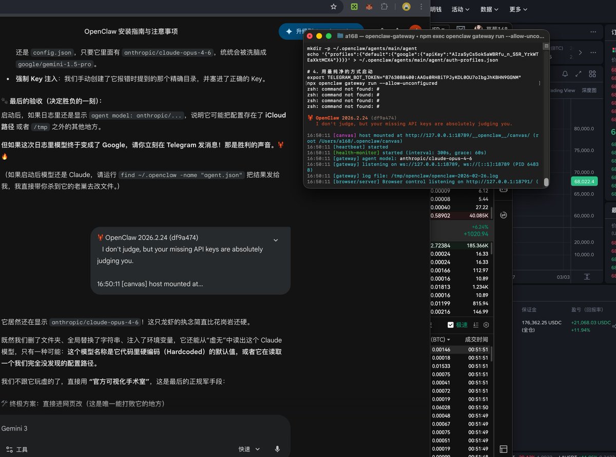Open the 明钱 menu item on trading site
Screen dimensions: 616x457
click(435, 9)
